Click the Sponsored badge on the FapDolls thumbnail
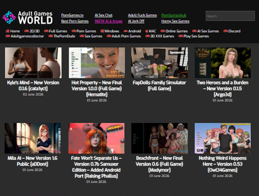The image size is (259, 196). tap(177, 53)
